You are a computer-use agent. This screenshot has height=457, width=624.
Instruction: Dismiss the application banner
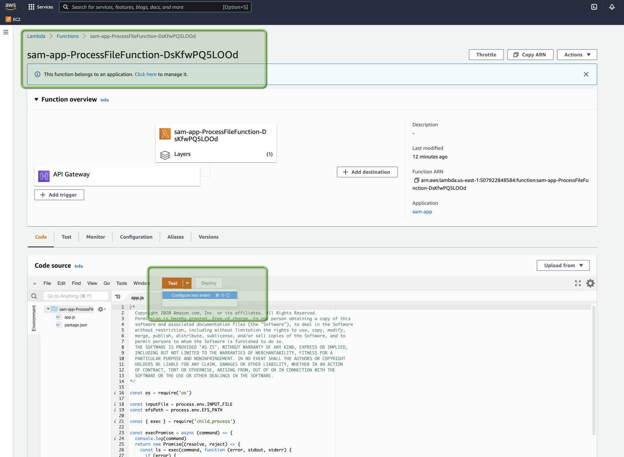tap(586, 74)
